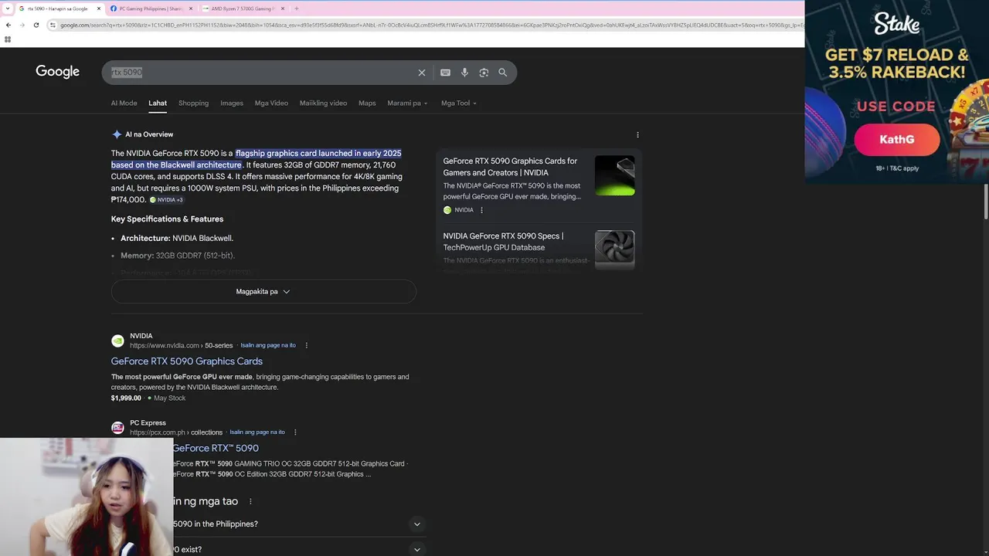
Task: Open the Images results tab
Action: (x=232, y=103)
